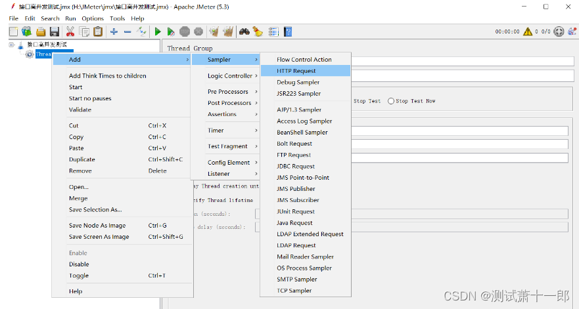Expand the Add submenu
This screenshot has width=579, height=309.
click(122, 59)
